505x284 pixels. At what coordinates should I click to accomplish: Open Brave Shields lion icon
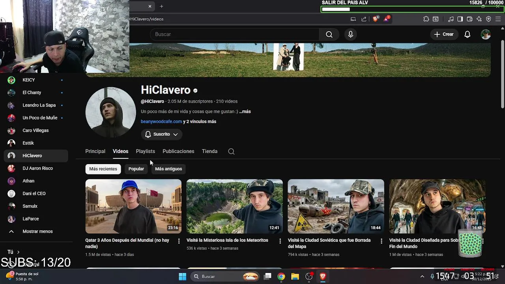point(375,19)
